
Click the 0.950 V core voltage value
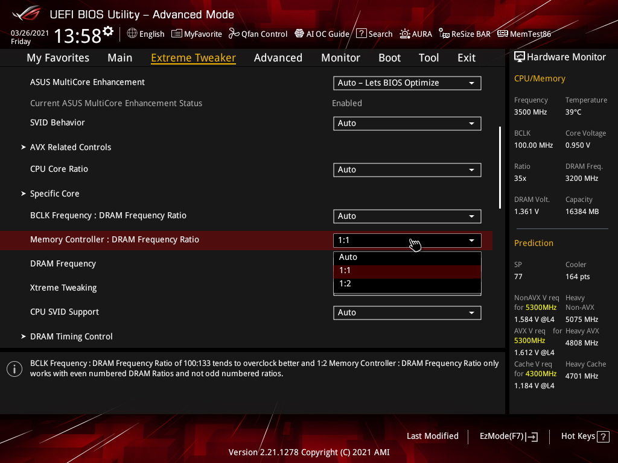click(578, 145)
